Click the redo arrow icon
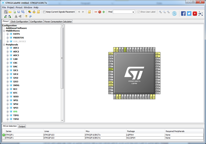 [x=83, y=12]
